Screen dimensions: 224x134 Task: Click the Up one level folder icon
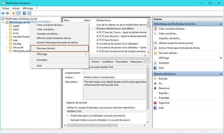pyautogui.click(x=13, y=13)
